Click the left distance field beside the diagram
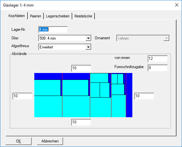Viewport: 182px width, 147px height. click(23, 96)
